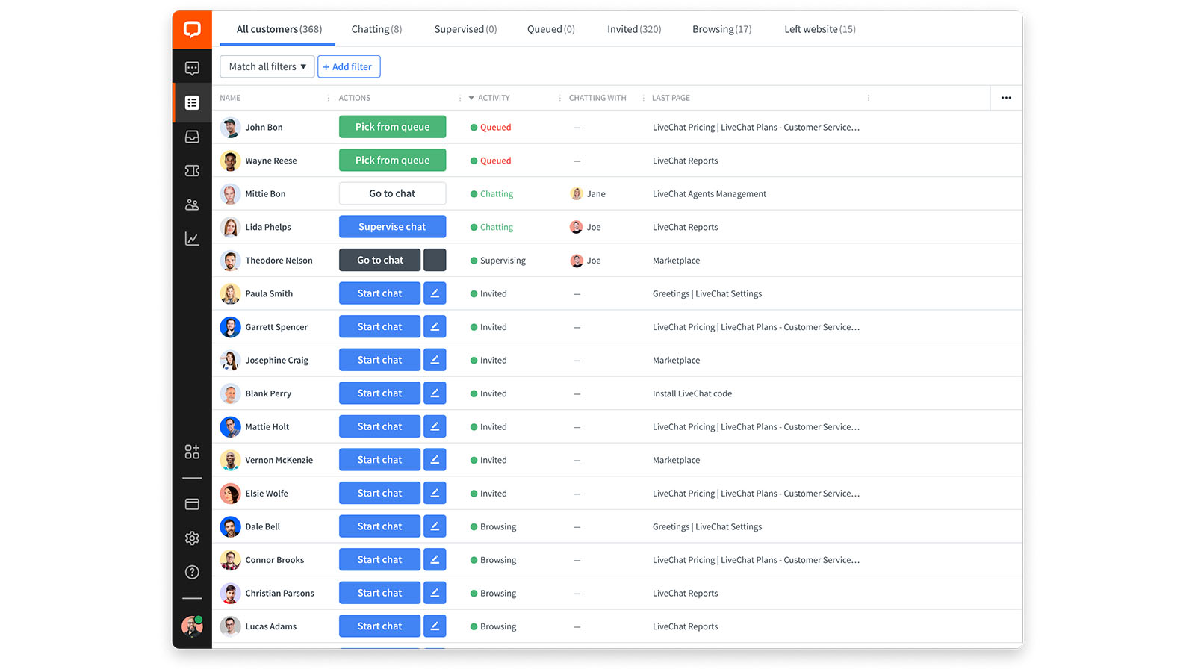Click edit greeting icon for Christian Parsons
Image resolution: width=1195 pixels, height=672 pixels.
coord(435,593)
